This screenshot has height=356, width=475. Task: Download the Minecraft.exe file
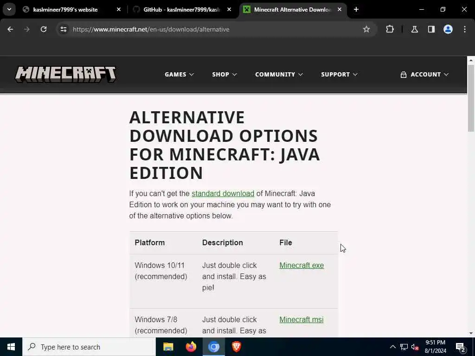coord(302,265)
